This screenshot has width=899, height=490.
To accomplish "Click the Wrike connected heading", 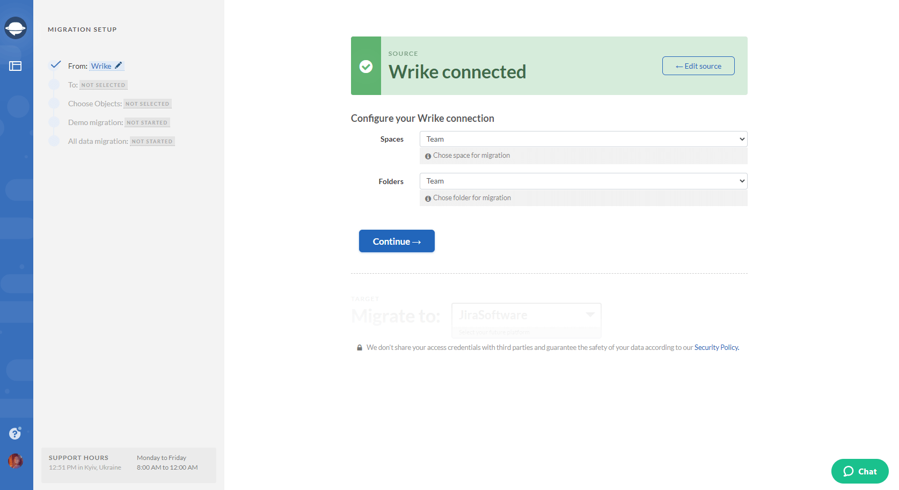I will point(457,72).
